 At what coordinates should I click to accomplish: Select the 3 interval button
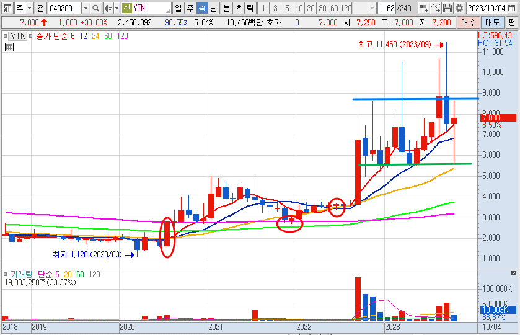pos(275,8)
